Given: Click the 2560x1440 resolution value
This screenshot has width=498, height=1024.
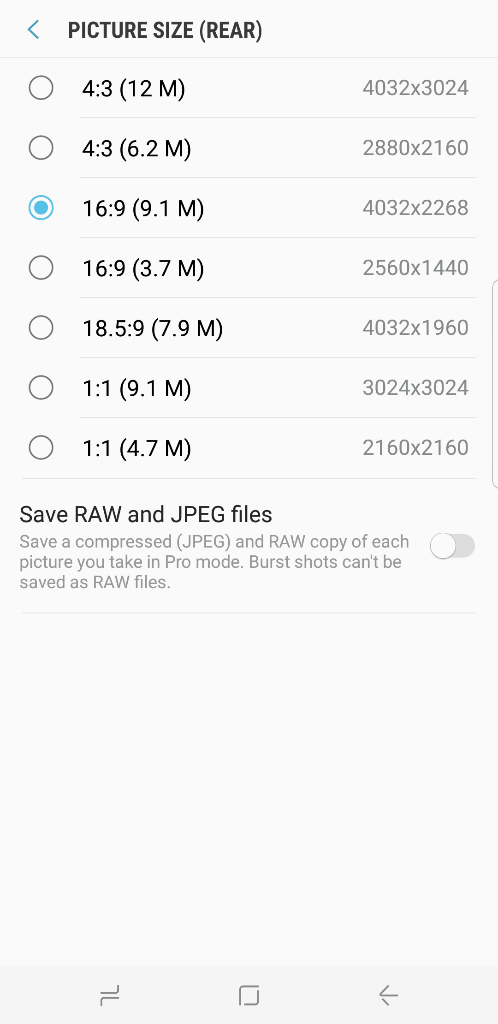Looking at the screenshot, I should coord(415,268).
